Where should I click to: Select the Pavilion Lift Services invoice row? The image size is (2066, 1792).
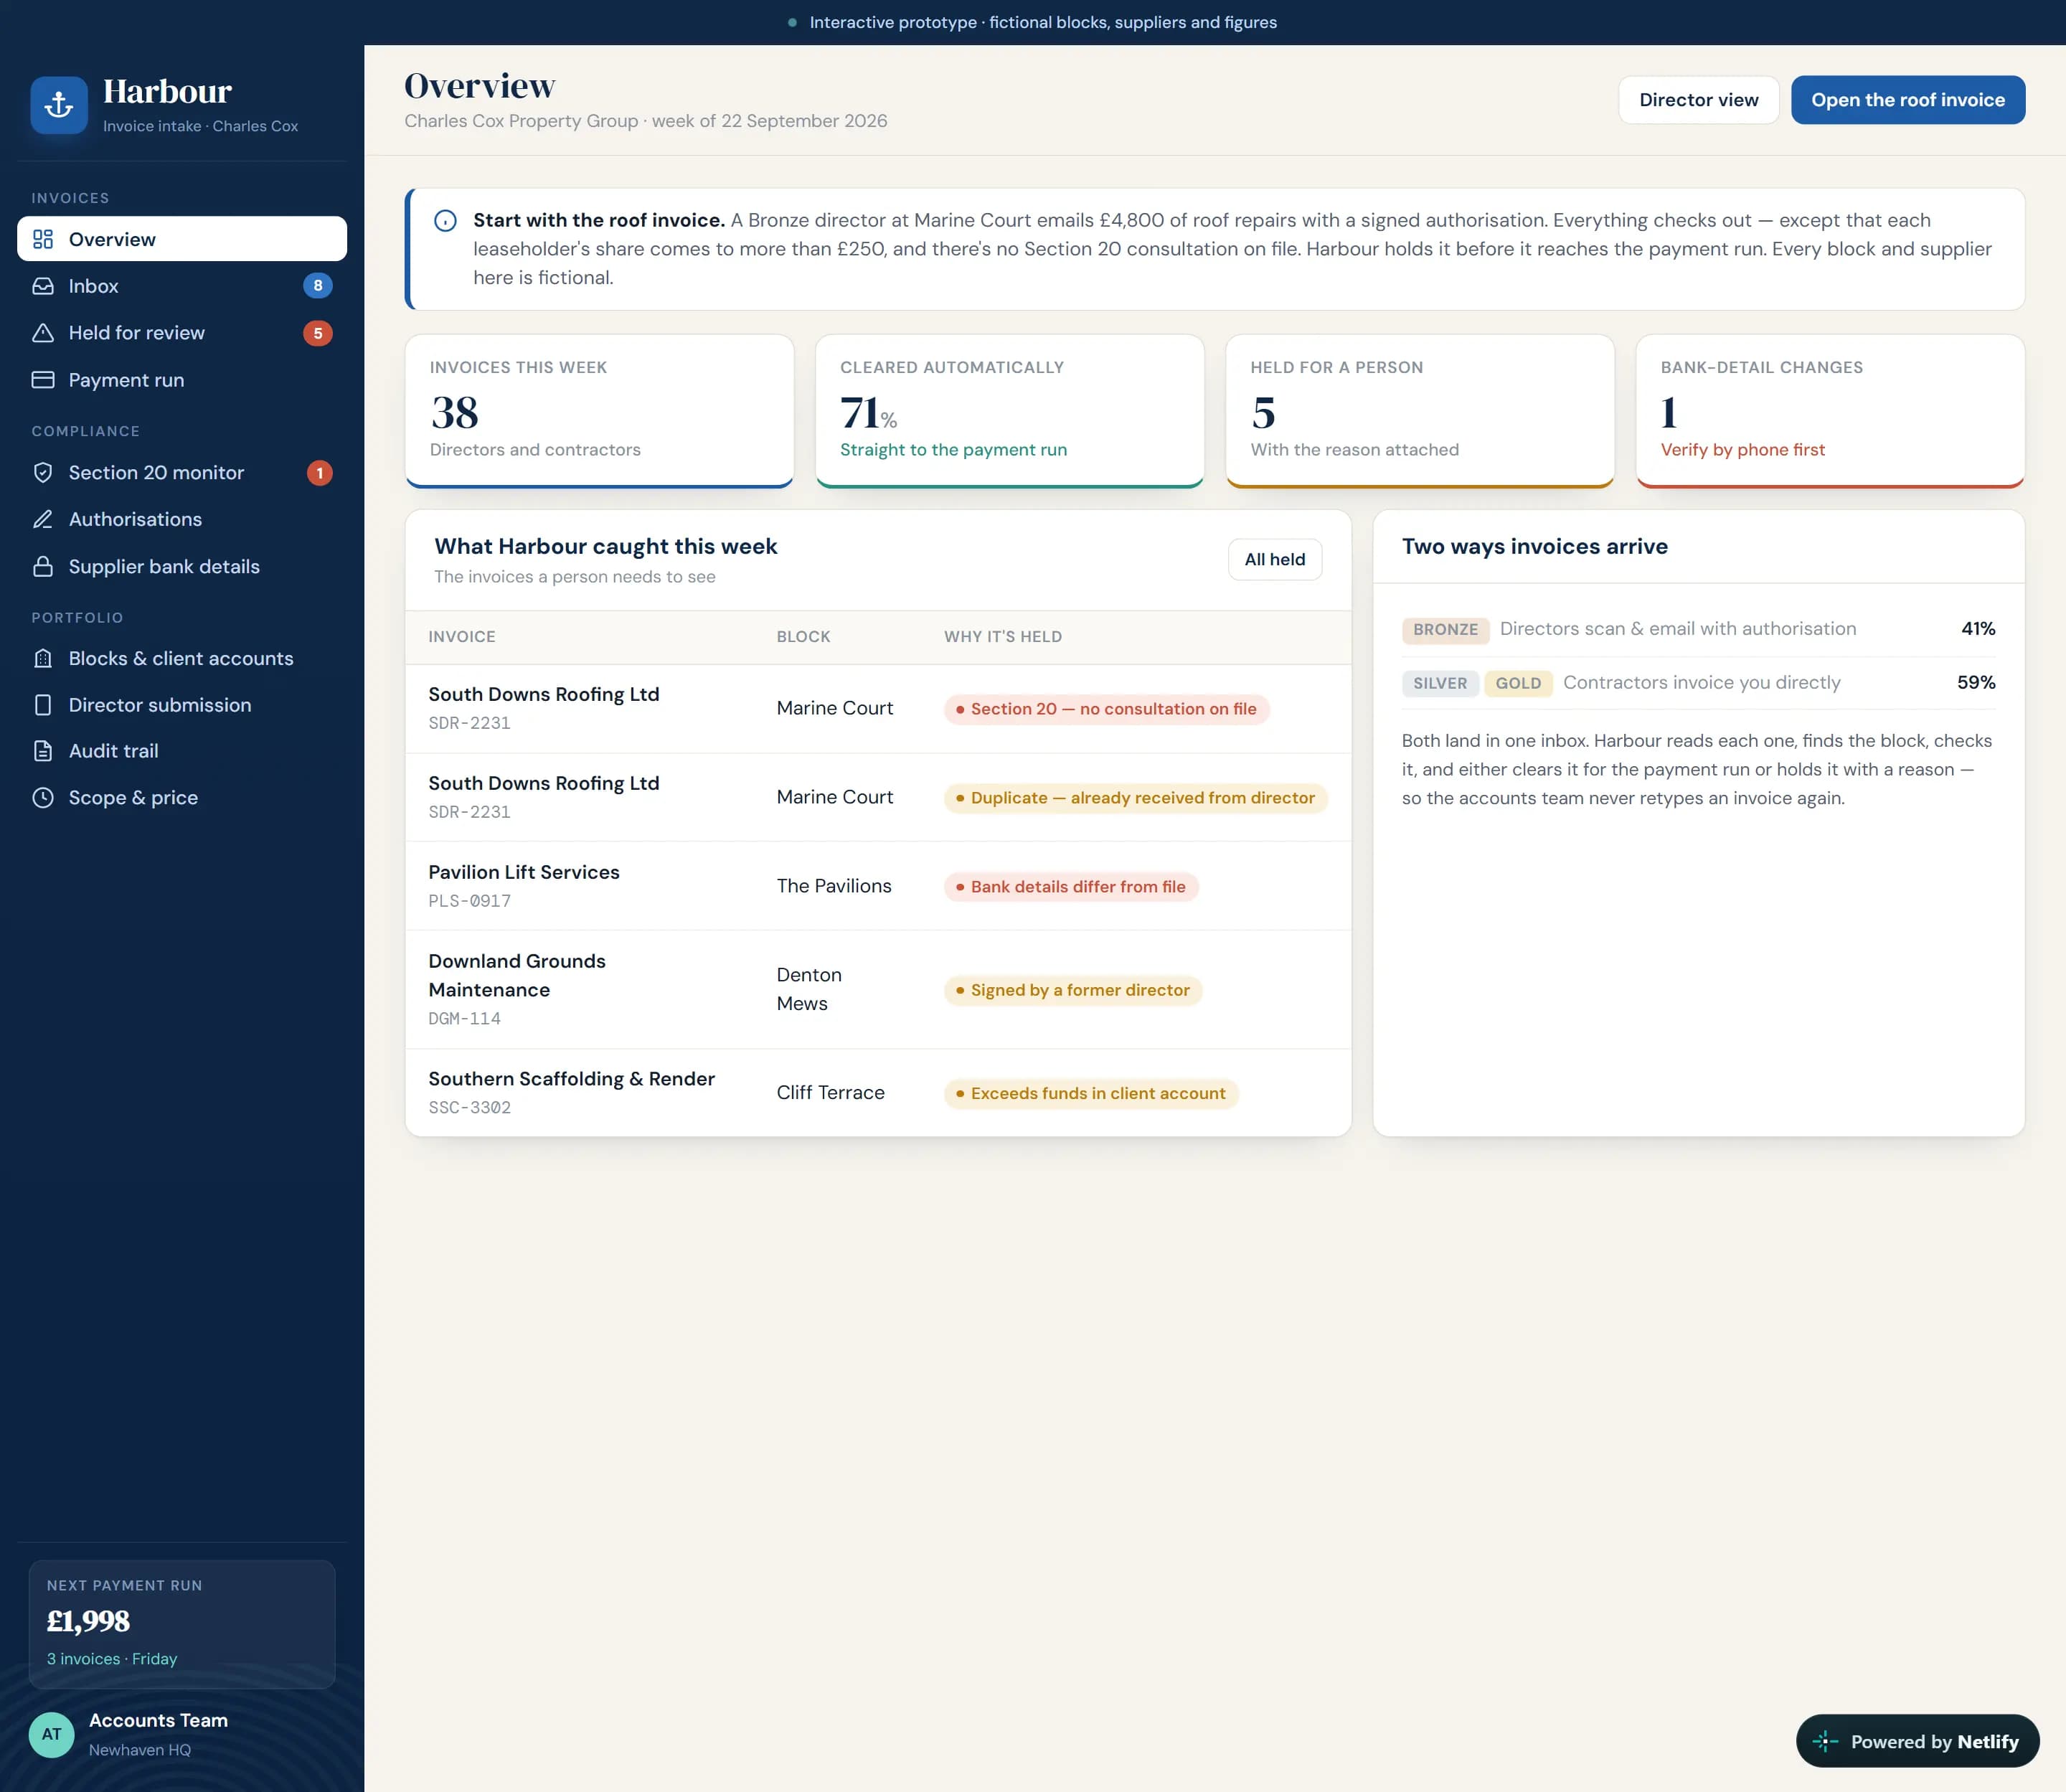click(x=878, y=886)
